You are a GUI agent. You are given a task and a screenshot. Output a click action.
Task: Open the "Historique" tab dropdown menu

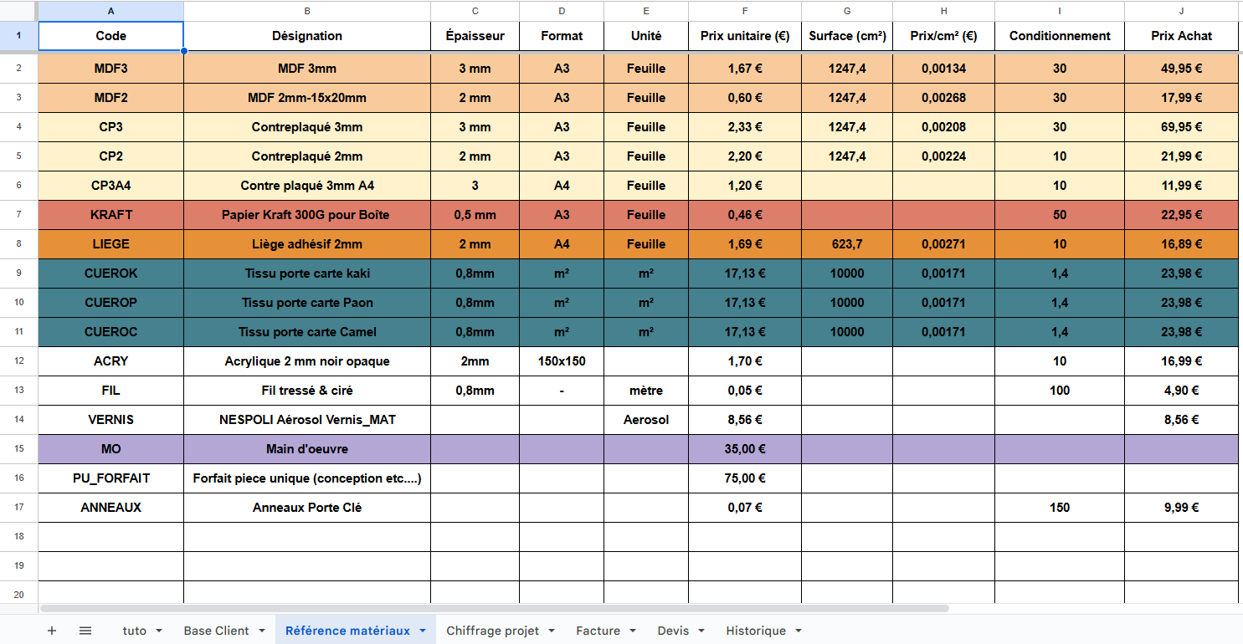pos(797,631)
